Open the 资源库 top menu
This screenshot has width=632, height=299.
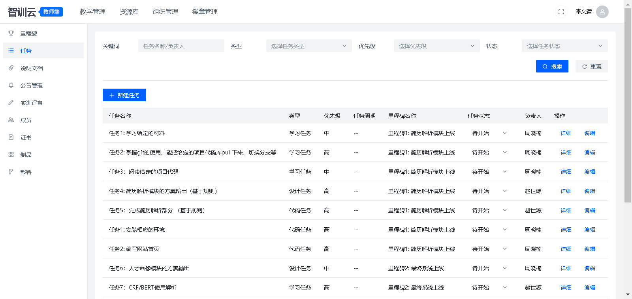click(129, 12)
